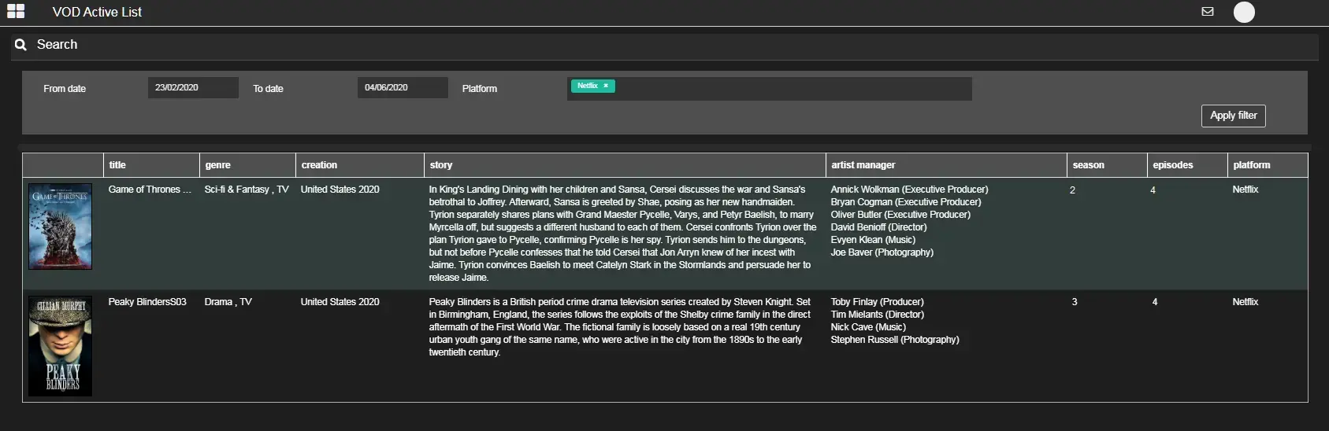The height and width of the screenshot is (431, 1329).
Task: Sort by the artist manager column
Action: pos(863,165)
